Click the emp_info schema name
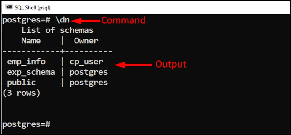 pos(26,62)
